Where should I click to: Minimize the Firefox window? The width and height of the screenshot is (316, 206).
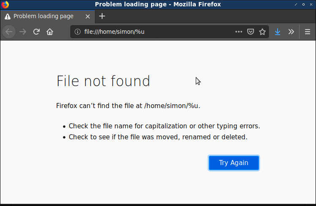[296, 4]
